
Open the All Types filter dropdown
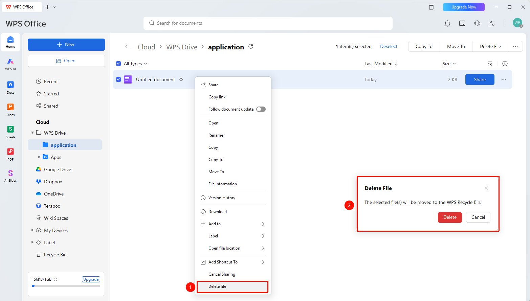[136, 64]
